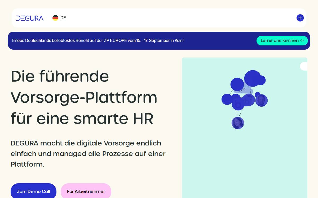Click the 'Zum Demo Call' button
This screenshot has height=198, width=318.
pyautogui.click(x=33, y=191)
